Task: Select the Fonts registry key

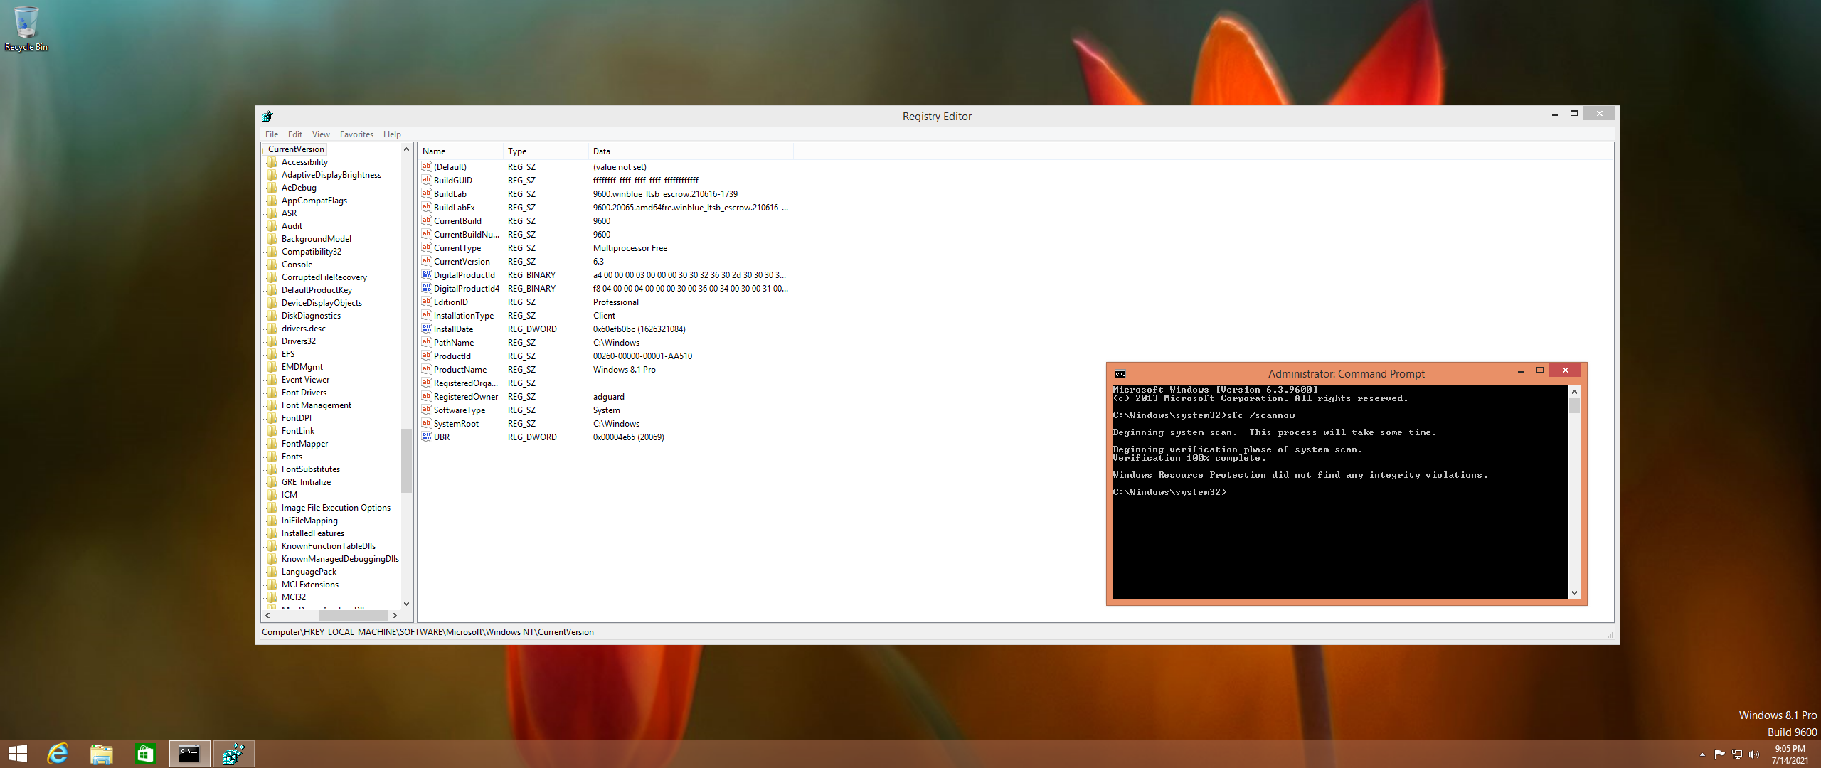Action: [x=292, y=457]
